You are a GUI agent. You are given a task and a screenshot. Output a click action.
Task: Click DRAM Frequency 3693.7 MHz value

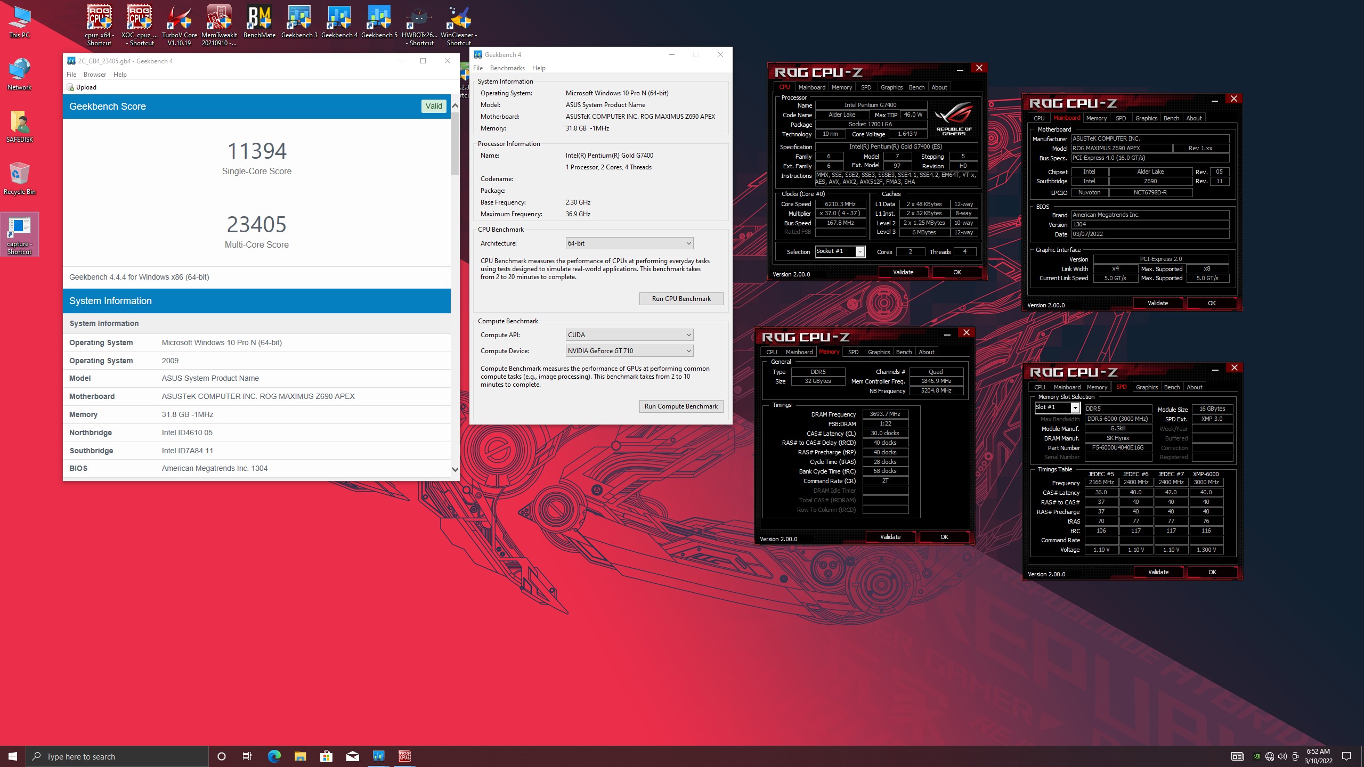(x=885, y=414)
